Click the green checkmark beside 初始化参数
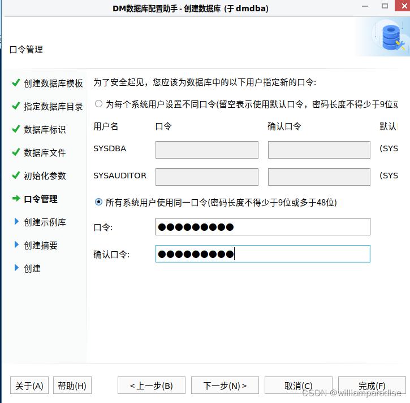Image resolution: width=410 pixels, height=403 pixels. click(16, 176)
